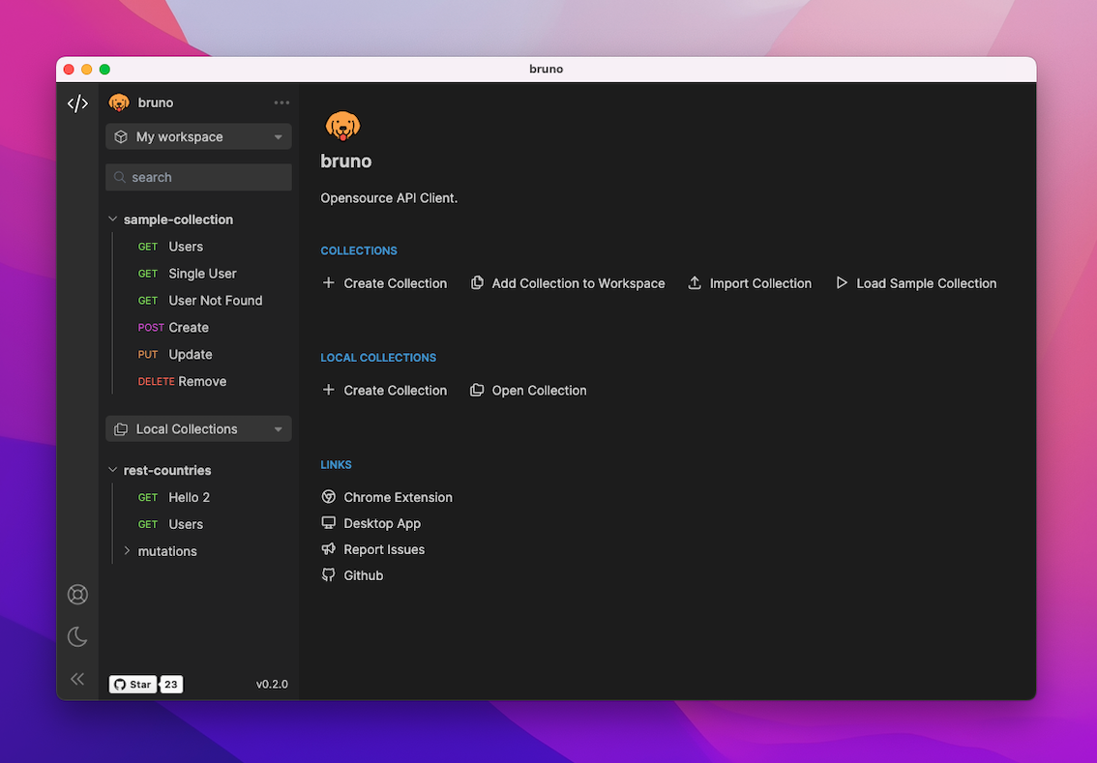This screenshot has height=763, width=1097.
Task: Click the plus icon under Local Collections heading
Action: [328, 391]
